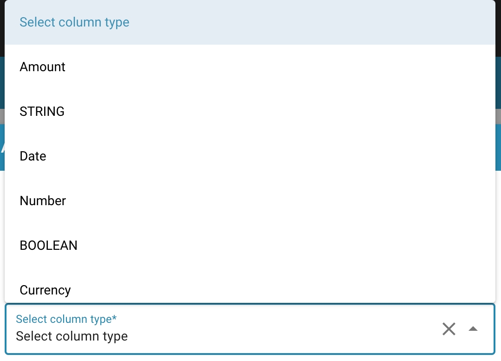Select the Currency option
Viewport: 501px width, 361px height.
46,290
